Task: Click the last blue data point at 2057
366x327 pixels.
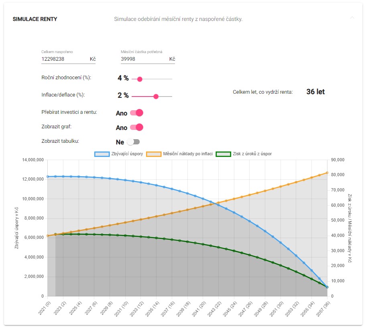Action: pos(327,287)
